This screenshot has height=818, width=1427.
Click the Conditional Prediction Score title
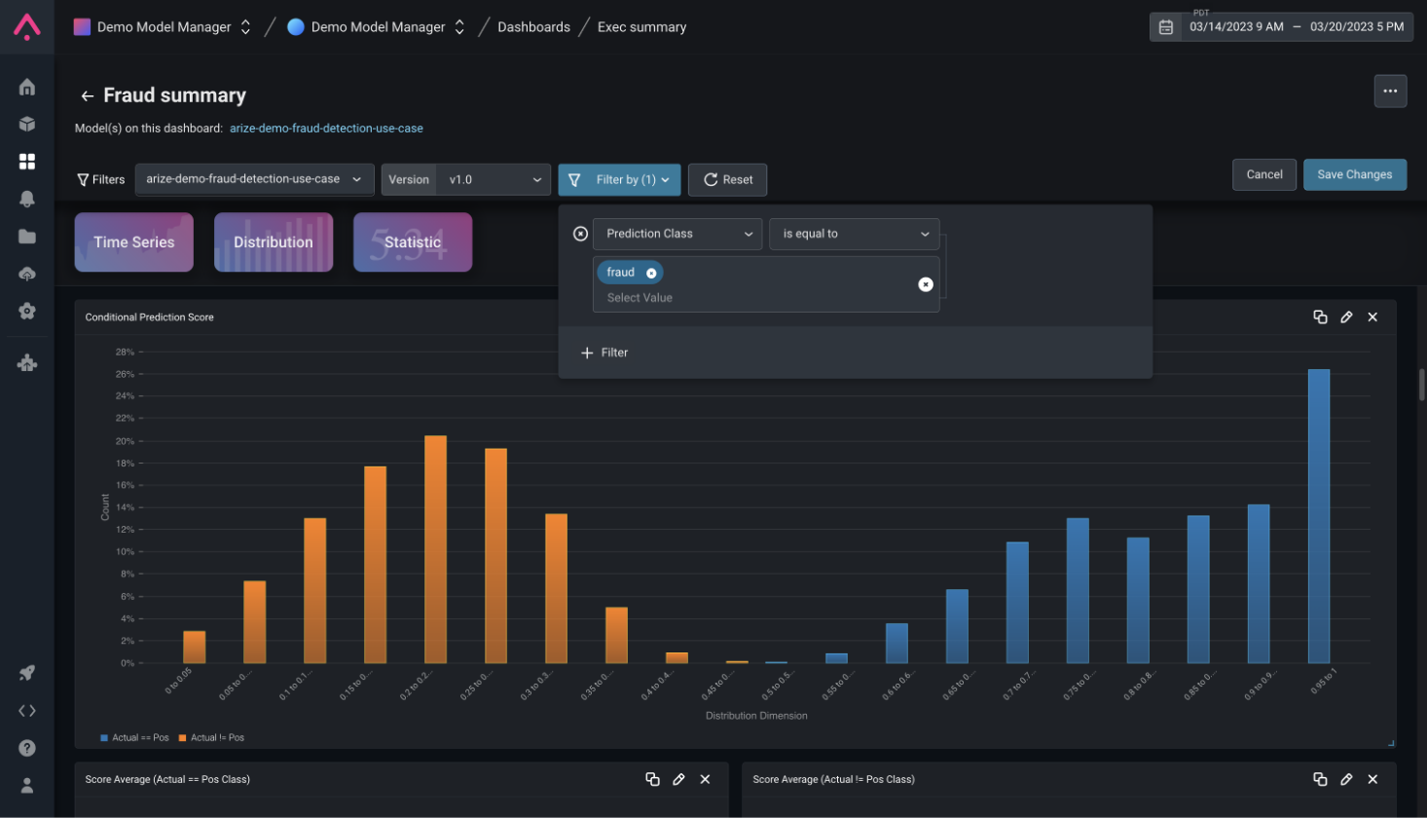pyautogui.click(x=149, y=317)
